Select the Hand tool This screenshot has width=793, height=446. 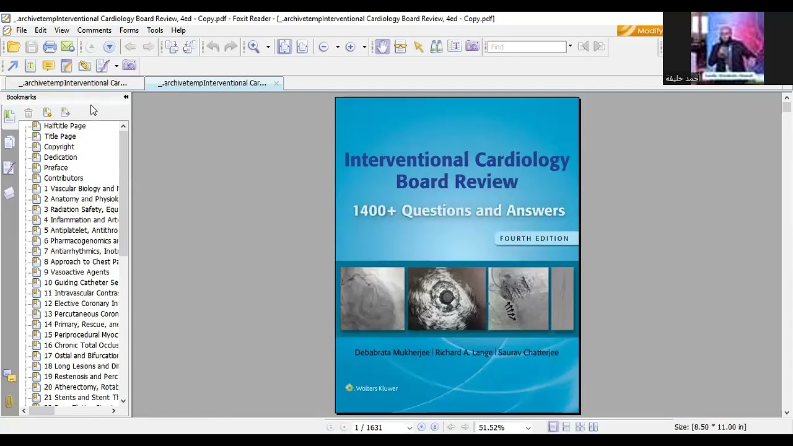click(x=382, y=46)
